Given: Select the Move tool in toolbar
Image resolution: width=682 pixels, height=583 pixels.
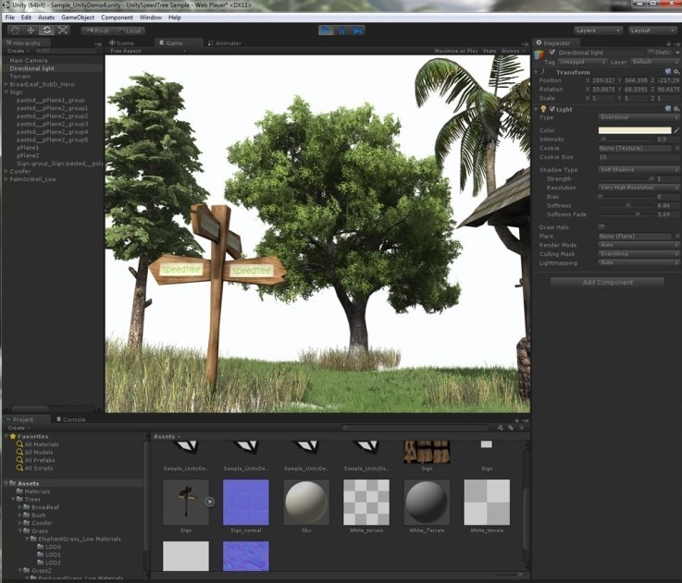Looking at the screenshot, I should click(31, 30).
